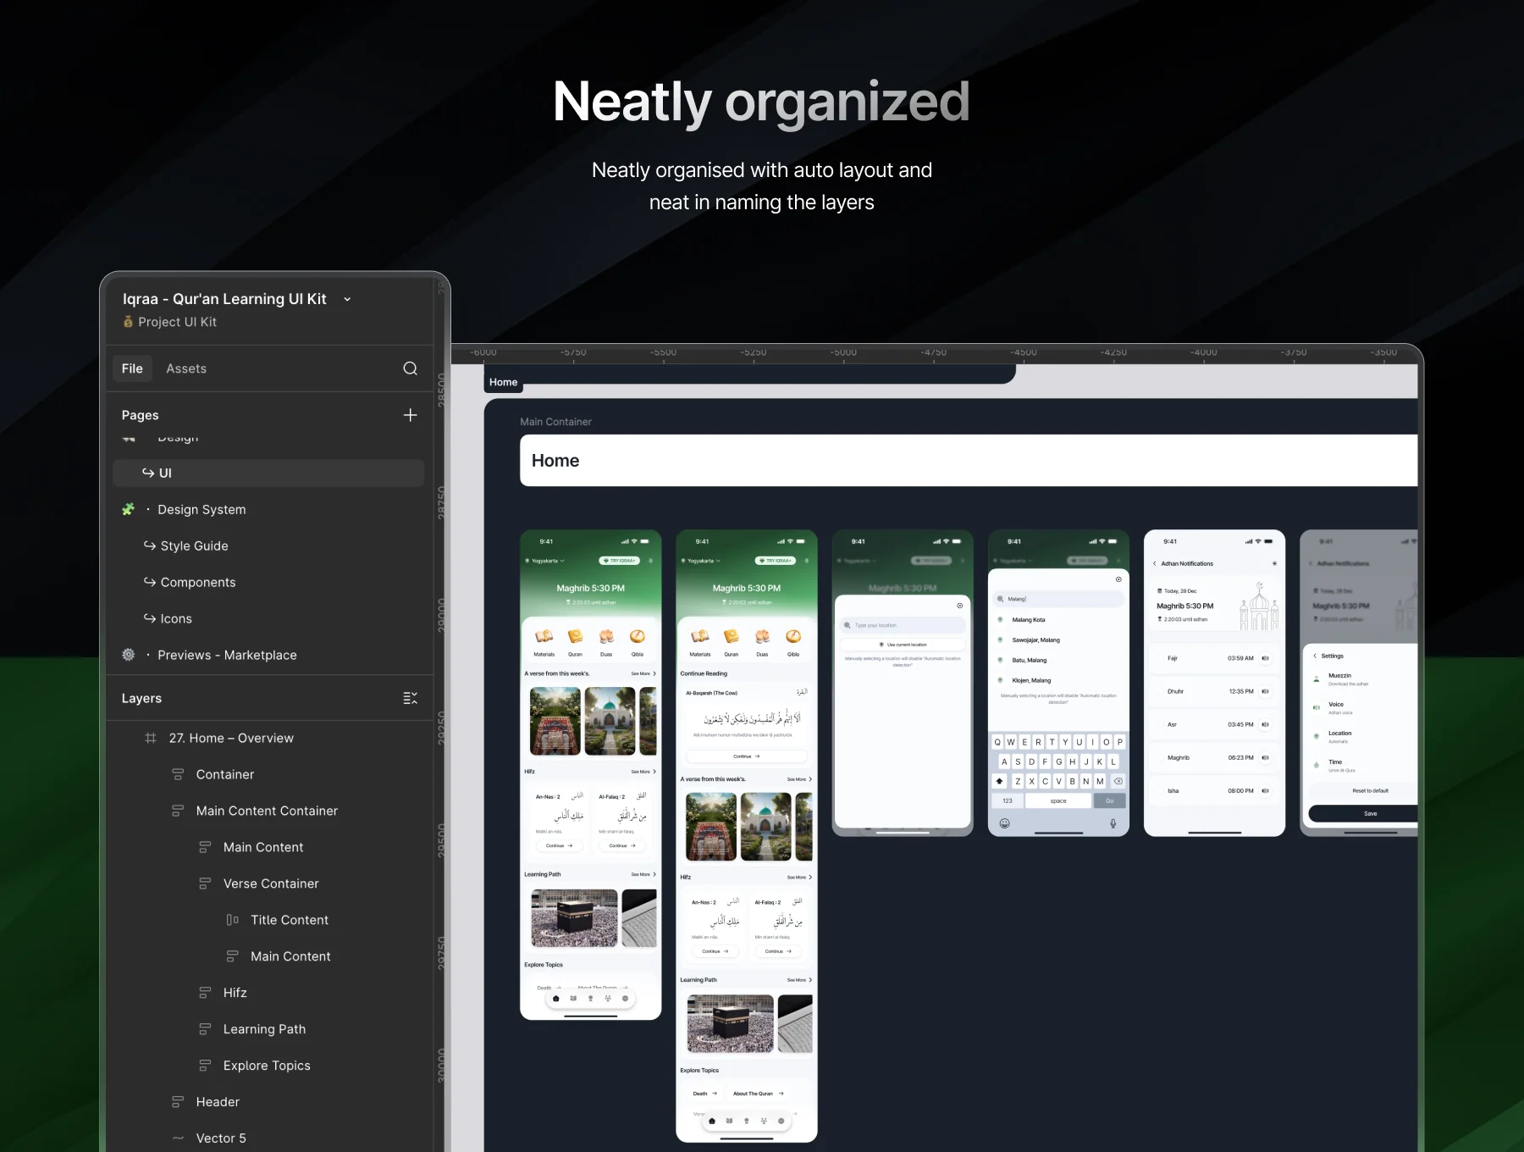Click the Malang search input field

1058,599
